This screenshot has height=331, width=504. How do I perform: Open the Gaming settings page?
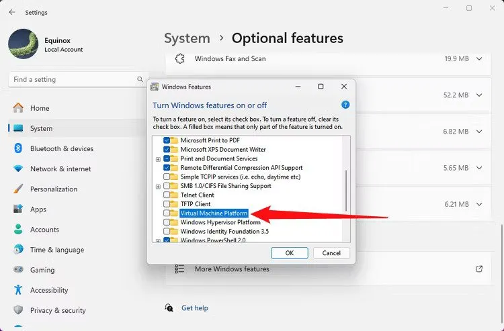tap(42, 270)
